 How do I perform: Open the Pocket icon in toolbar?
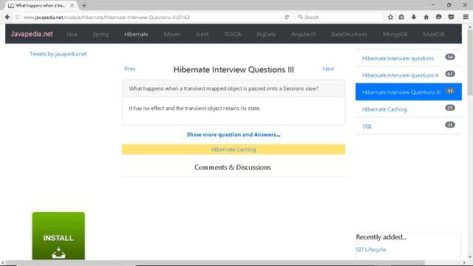coord(451,17)
